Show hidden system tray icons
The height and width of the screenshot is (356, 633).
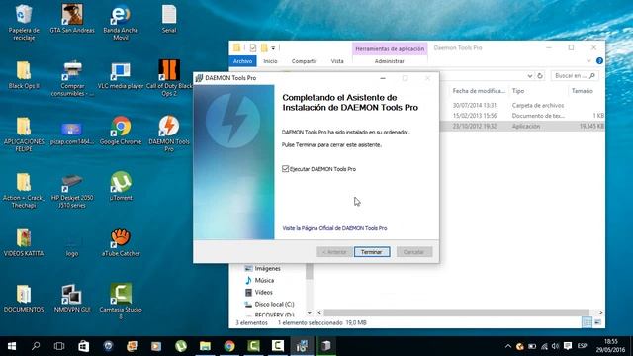click(x=507, y=346)
